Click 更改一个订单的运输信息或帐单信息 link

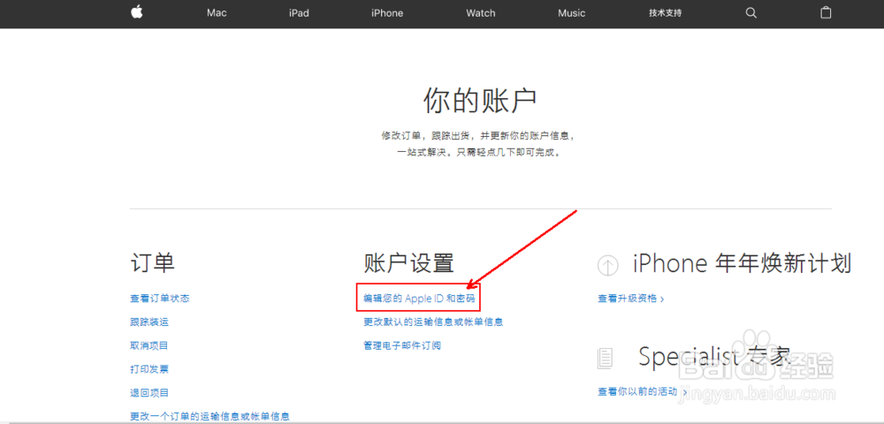210,417
